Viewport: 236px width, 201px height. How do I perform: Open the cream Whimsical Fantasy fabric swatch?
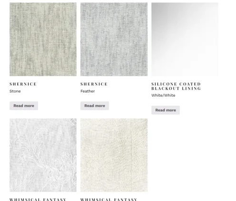(114, 155)
